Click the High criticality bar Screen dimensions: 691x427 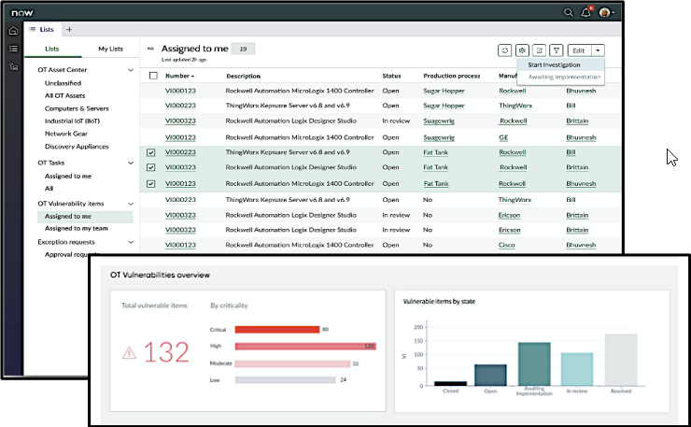(x=305, y=347)
